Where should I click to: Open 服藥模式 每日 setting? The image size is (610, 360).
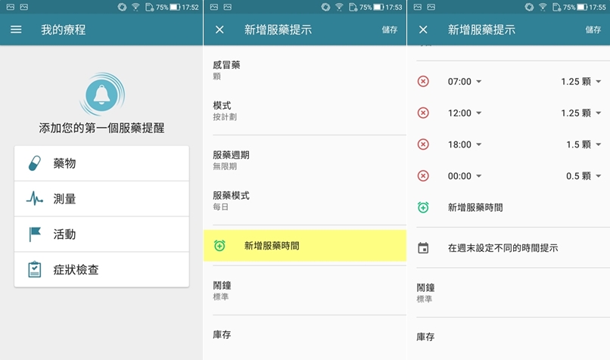305,200
